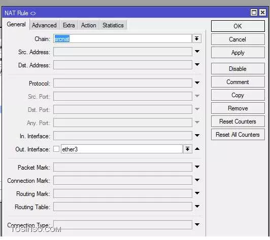
Task: Open the Advanced tab
Action: (x=44, y=25)
